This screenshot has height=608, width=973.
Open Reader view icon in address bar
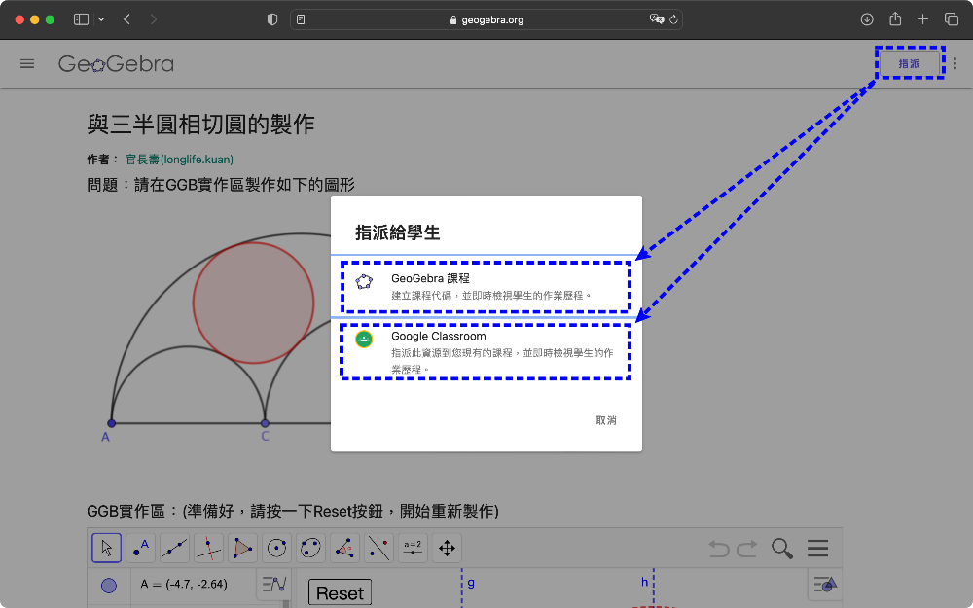(301, 19)
